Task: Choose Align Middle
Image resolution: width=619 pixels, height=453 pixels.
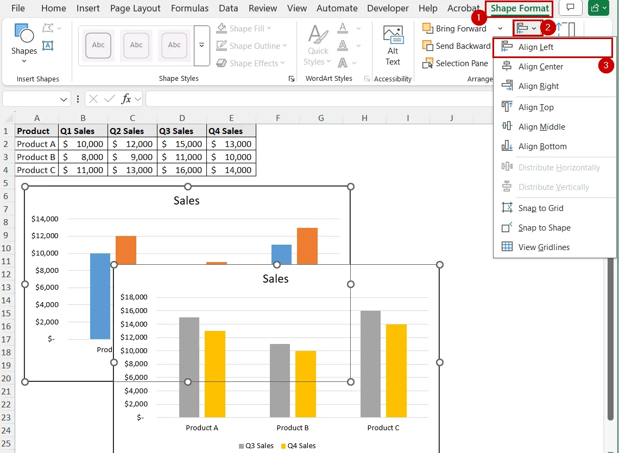Action: [554, 126]
